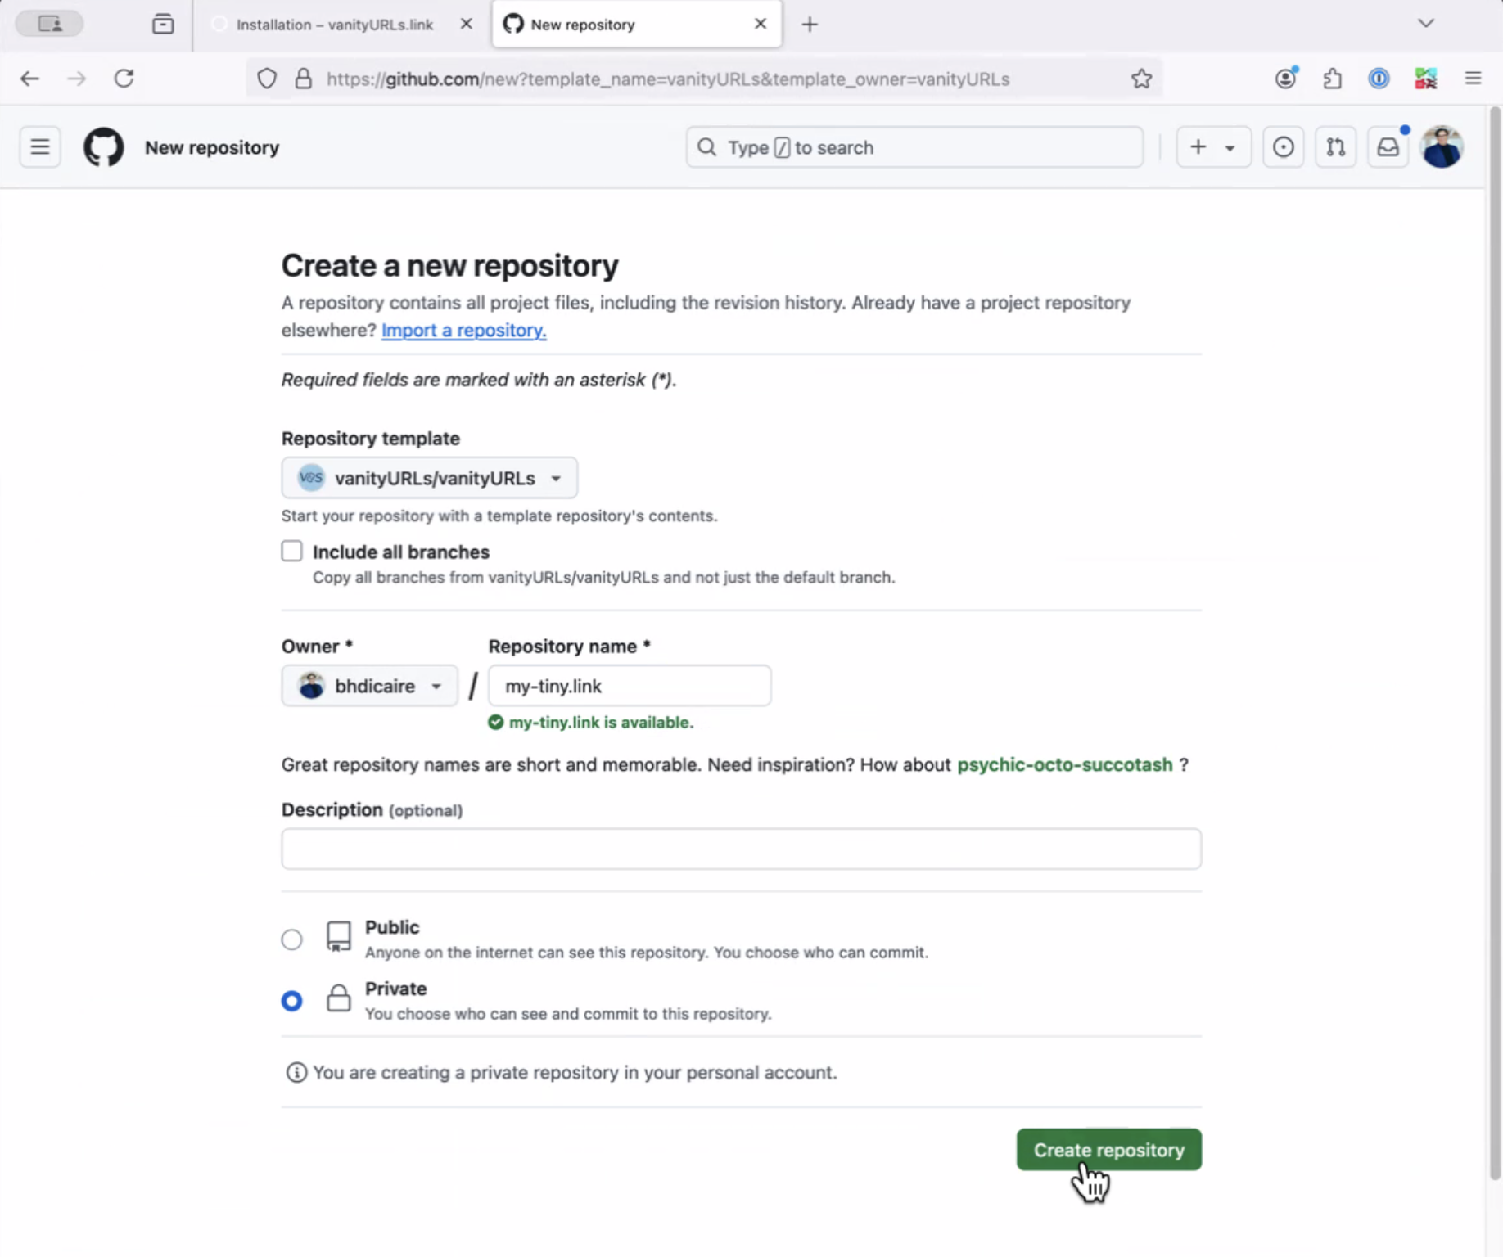Click the list all tabs chevron
This screenshot has height=1257, width=1503.
click(1426, 23)
